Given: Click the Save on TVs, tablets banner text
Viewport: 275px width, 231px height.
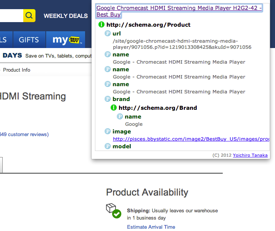Looking at the screenshot, I should click(58, 56).
